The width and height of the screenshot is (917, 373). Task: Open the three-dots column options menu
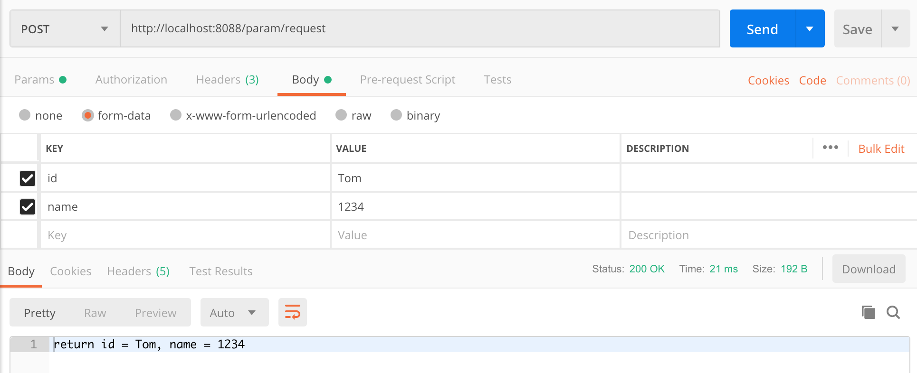(830, 148)
